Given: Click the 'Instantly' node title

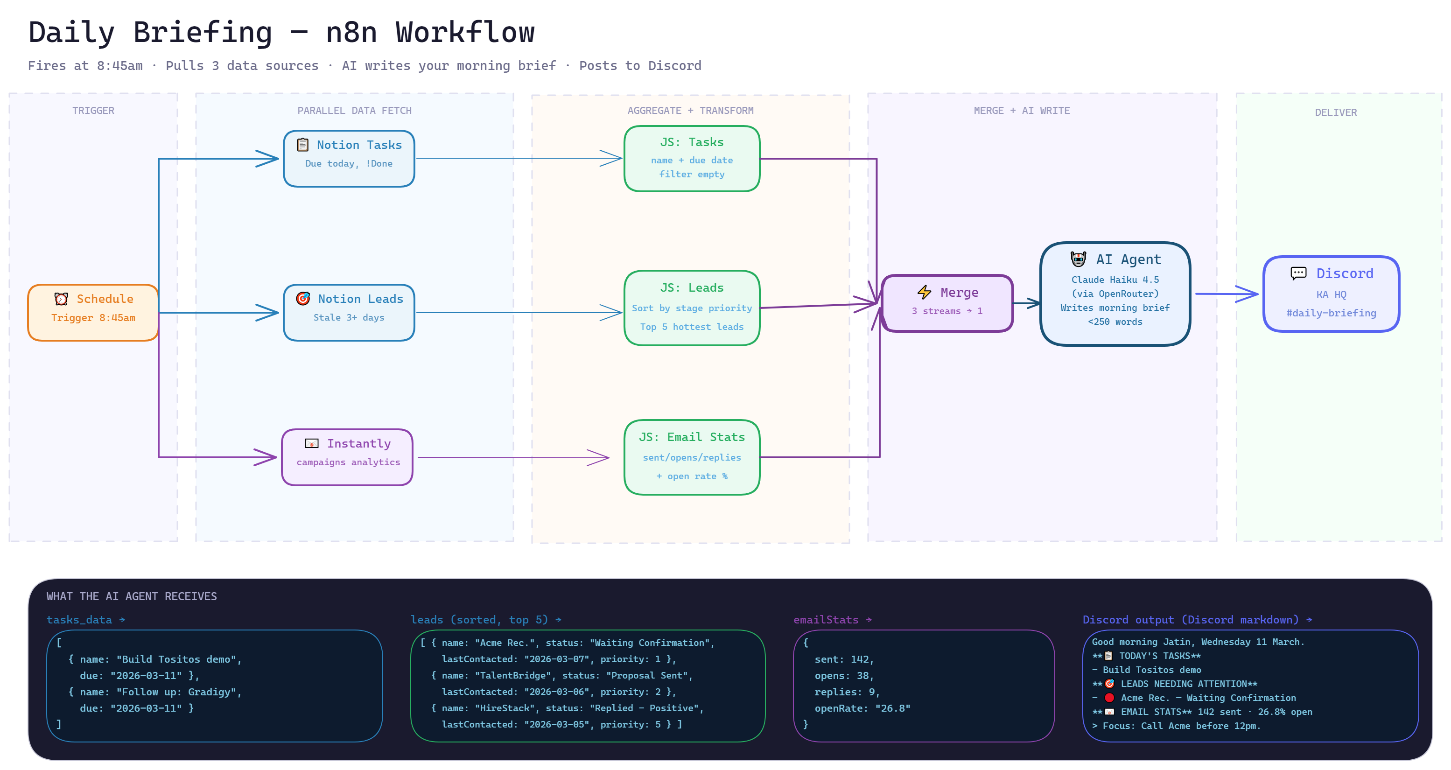Looking at the screenshot, I should pos(359,443).
